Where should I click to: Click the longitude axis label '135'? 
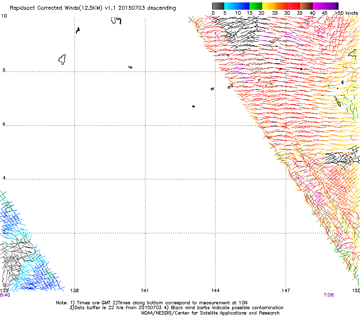4,291
